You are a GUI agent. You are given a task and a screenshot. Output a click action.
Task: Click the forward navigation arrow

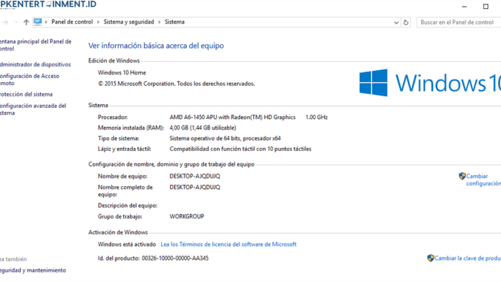5,22
